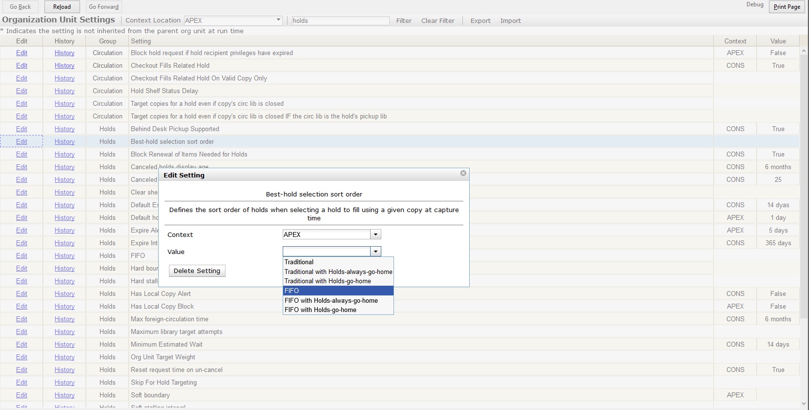Click '365 days' value cell
Image resolution: width=809 pixels, height=410 pixels.
778,243
